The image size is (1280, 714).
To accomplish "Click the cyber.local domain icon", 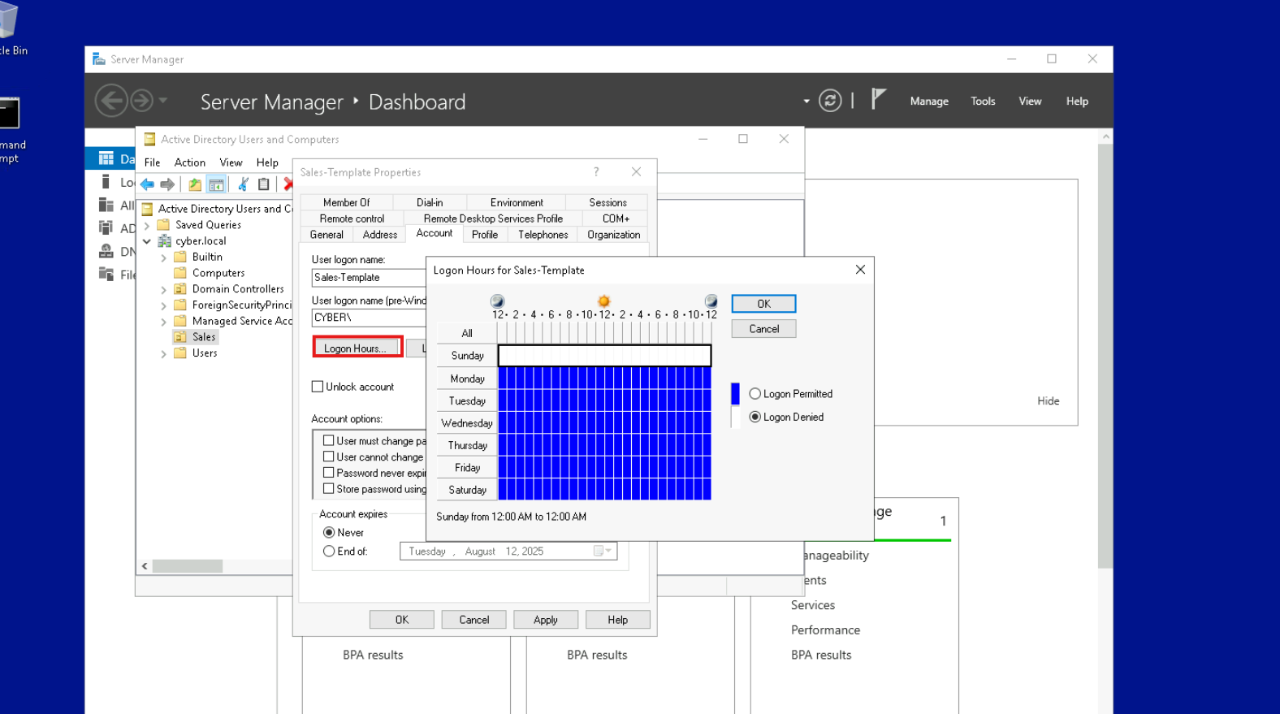I will (164, 241).
